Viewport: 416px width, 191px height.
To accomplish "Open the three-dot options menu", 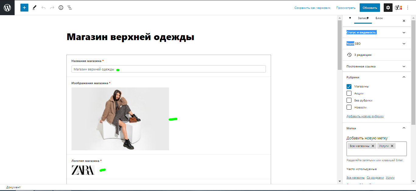I will (x=408, y=8).
